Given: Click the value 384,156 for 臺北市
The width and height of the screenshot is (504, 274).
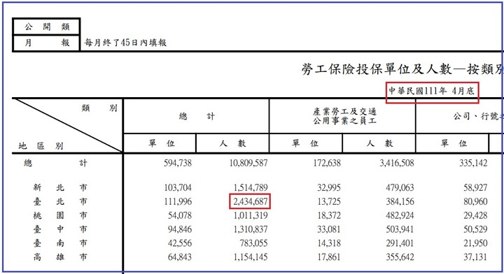Looking at the screenshot, I should click(400, 201).
